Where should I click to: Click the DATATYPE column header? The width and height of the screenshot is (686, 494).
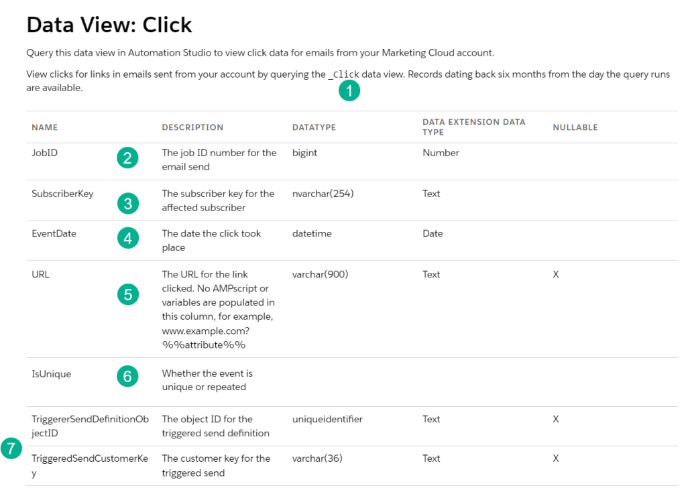(314, 127)
